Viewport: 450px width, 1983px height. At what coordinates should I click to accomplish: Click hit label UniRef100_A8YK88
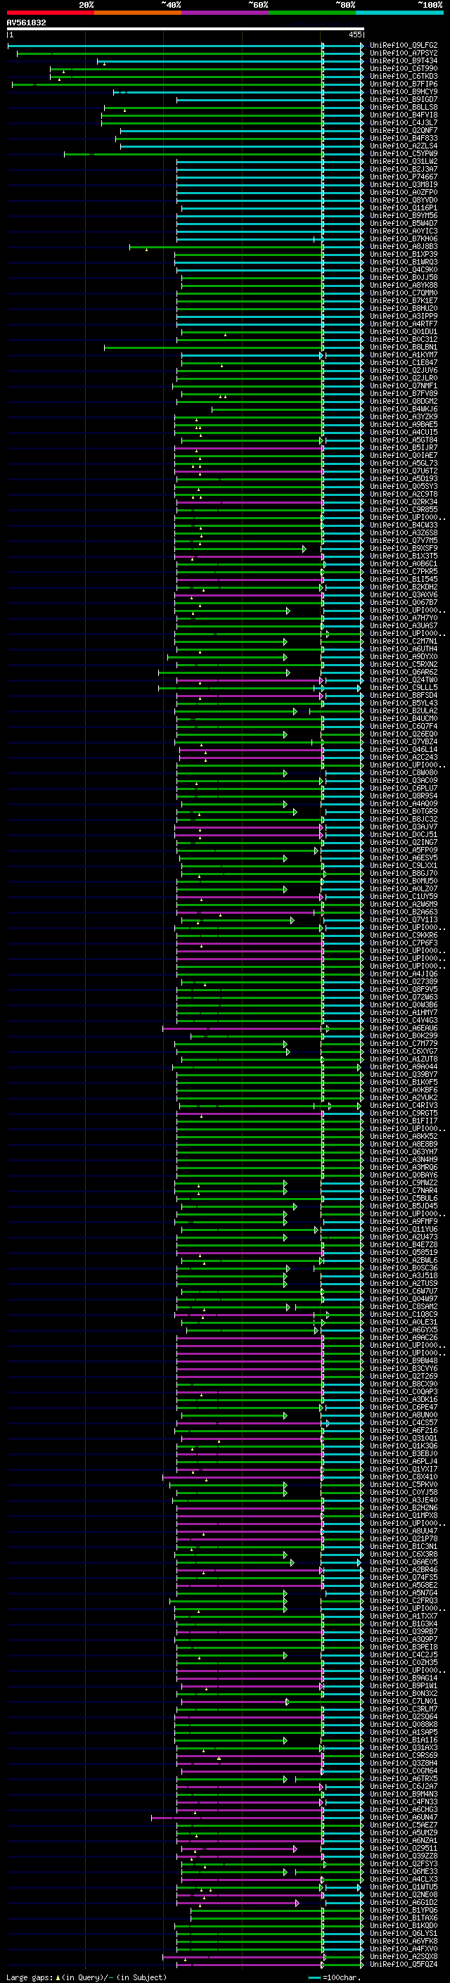click(404, 286)
